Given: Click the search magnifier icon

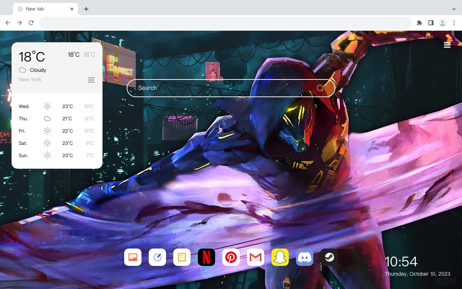Looking at the screenshot, I should click(x=320, y=88).
